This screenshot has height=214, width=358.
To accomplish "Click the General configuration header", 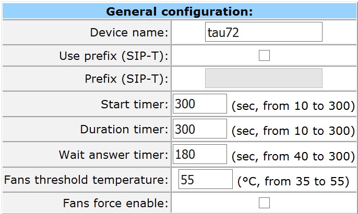I will (180, 11).
